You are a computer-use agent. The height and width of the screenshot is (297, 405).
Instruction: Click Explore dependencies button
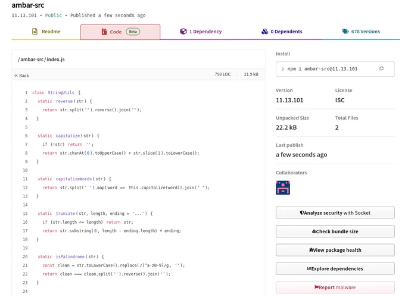click(335, 268)
